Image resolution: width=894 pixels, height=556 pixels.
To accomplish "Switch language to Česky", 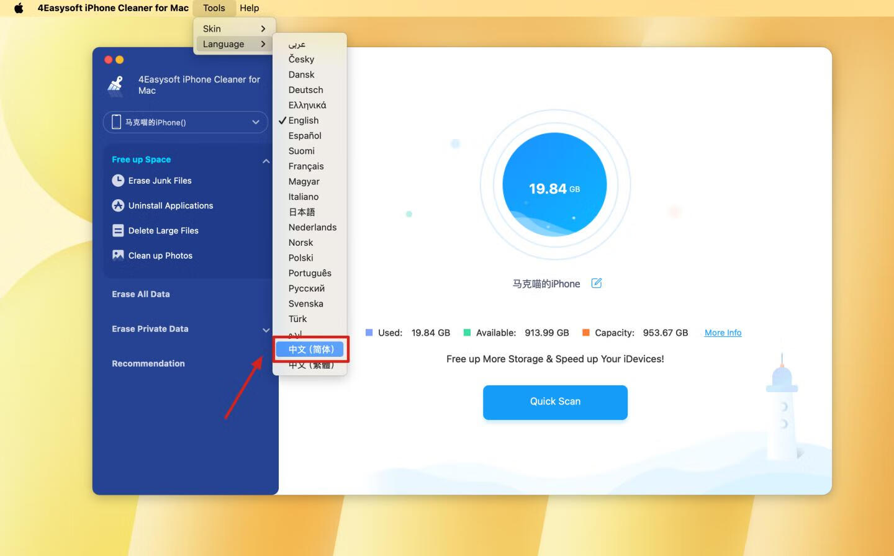I will tap(310, 60).
